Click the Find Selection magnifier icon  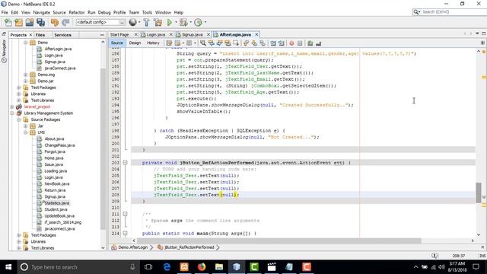(203, 43)
